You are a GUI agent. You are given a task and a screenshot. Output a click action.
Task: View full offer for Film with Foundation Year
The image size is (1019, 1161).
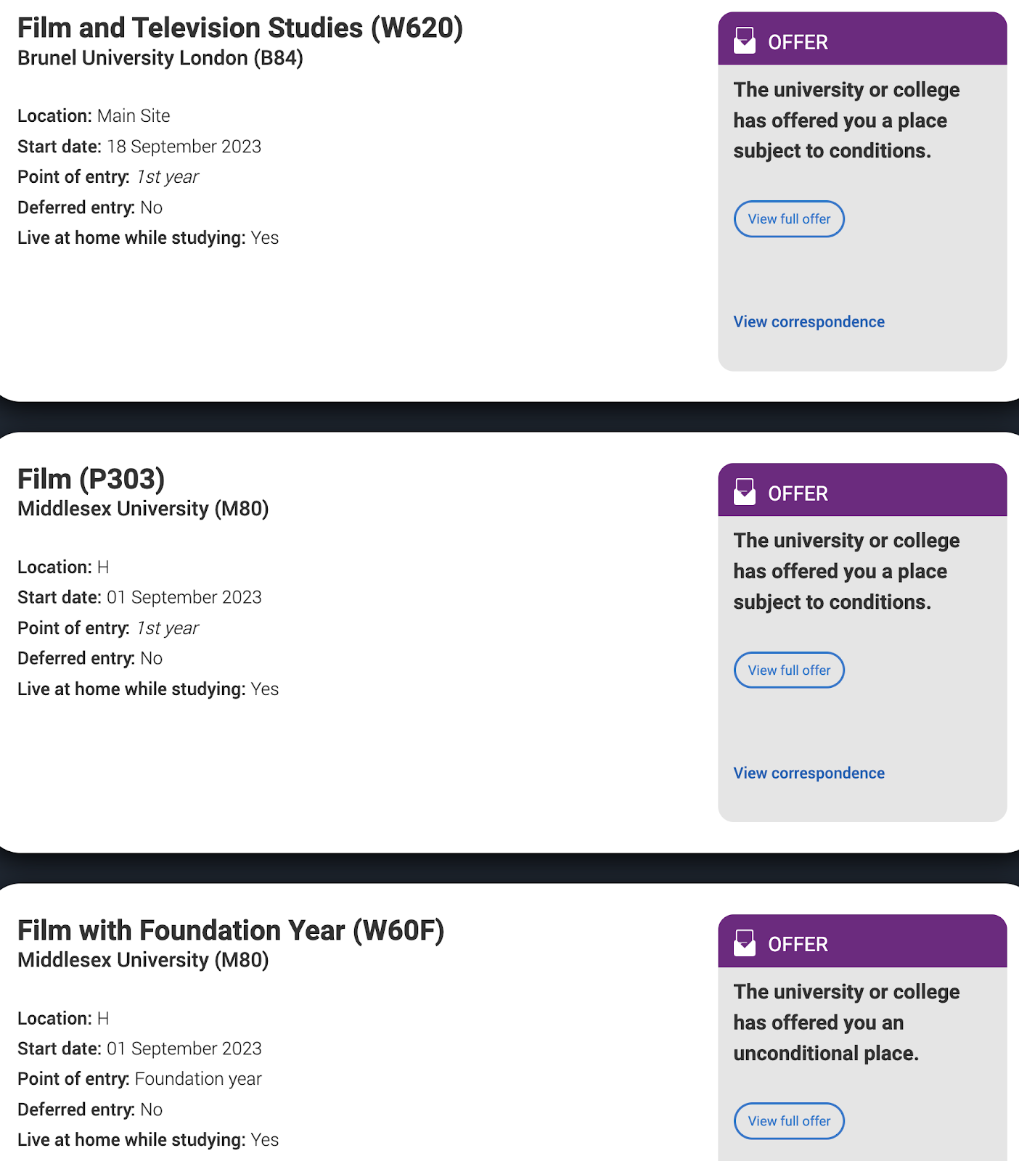click(x=789, y=1121)
